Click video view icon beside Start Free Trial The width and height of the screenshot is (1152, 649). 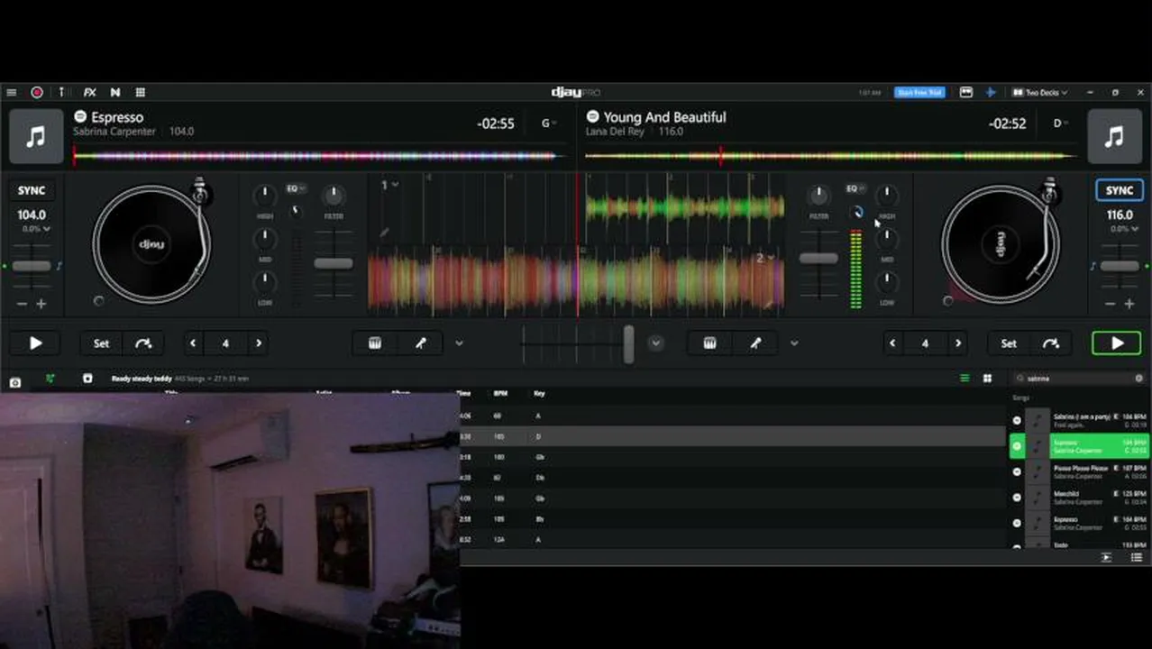pos(965,92)
